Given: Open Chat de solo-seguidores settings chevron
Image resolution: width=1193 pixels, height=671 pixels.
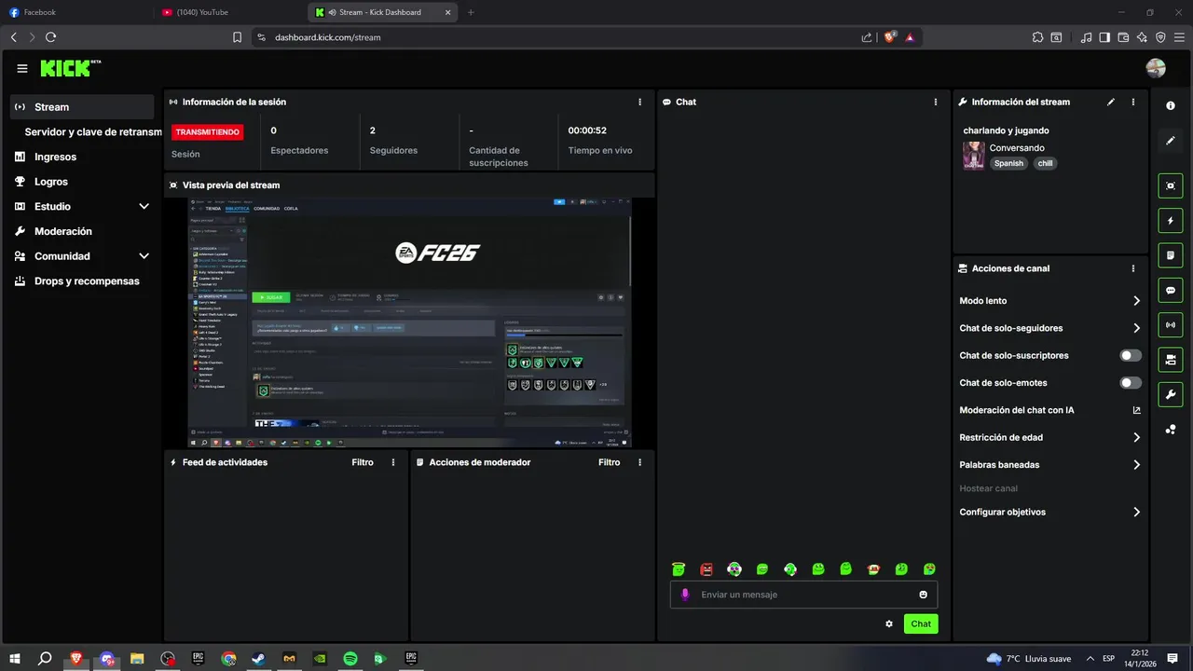Looking at the screenshot, I should (1137, 328).
